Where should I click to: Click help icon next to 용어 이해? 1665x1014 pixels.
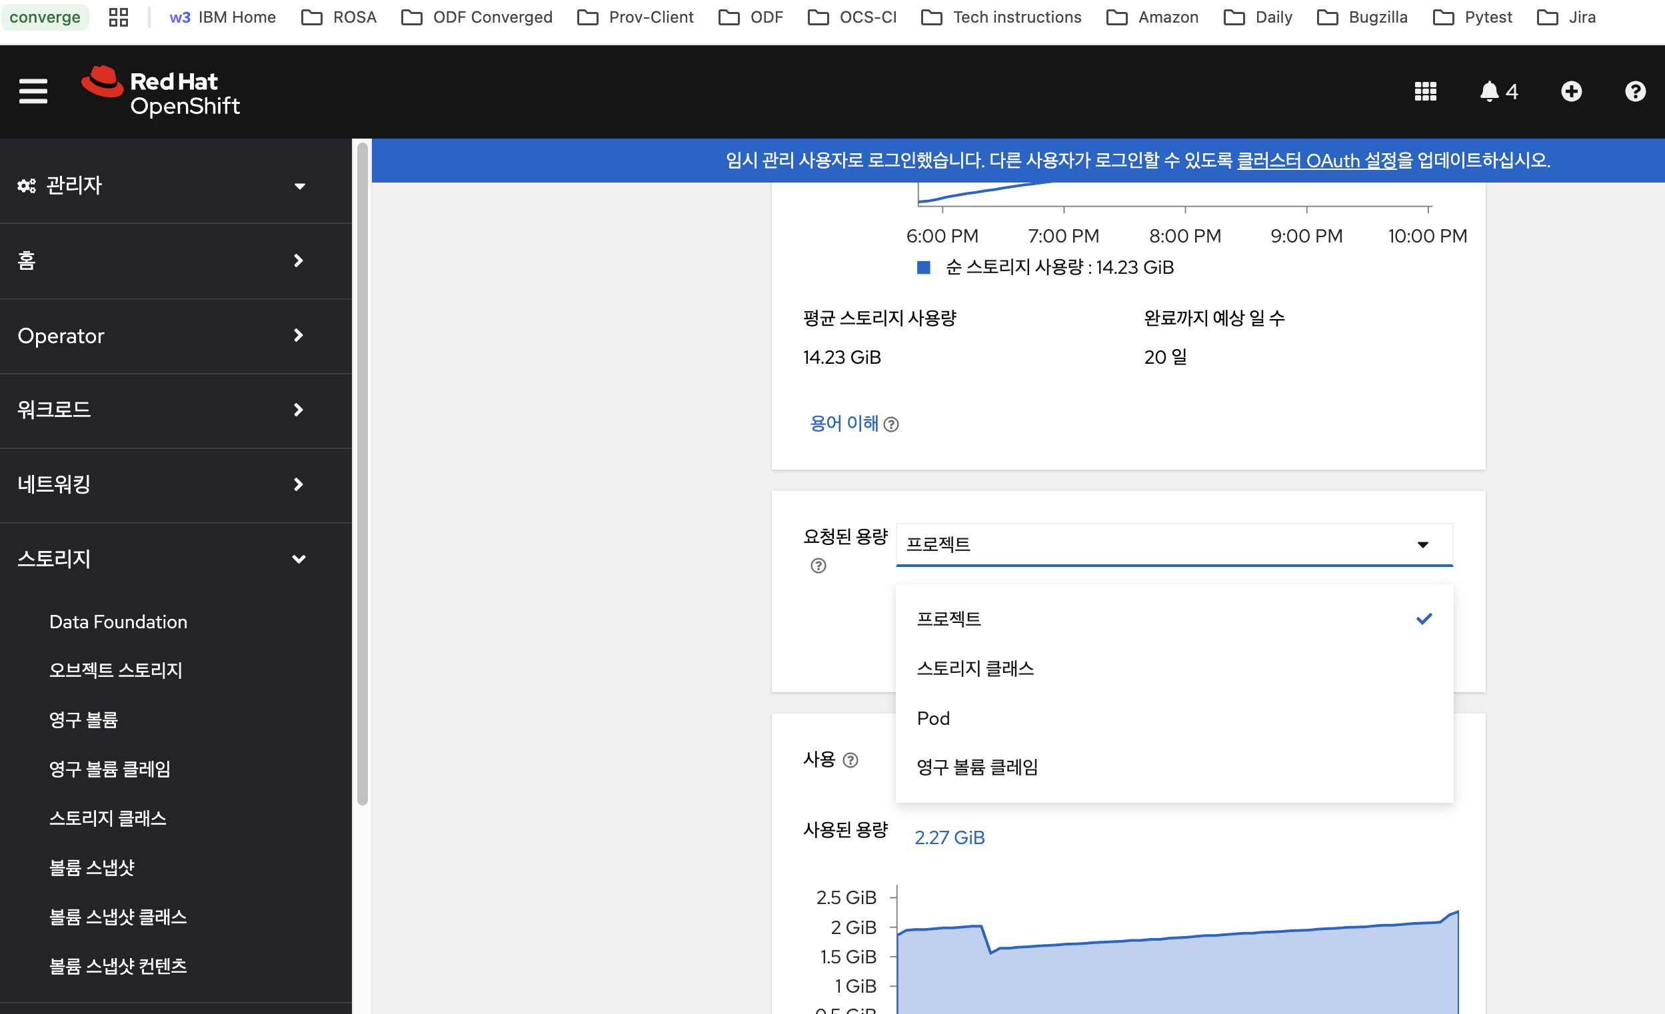coord(891,424)
